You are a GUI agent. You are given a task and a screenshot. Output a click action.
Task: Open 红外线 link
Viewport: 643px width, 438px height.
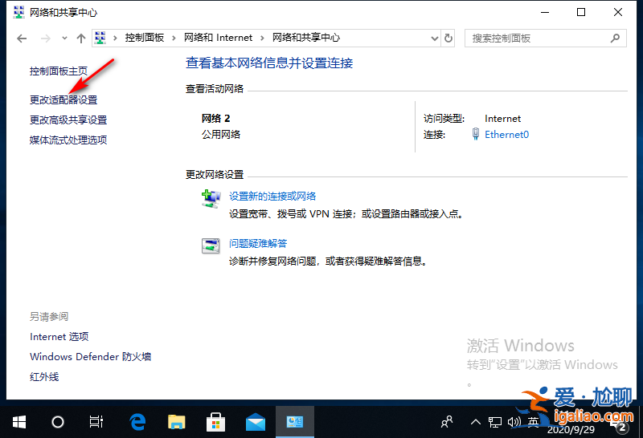(44, 377)
